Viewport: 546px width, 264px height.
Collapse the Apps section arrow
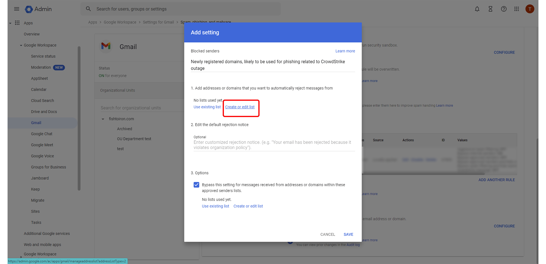click(x=10, y=23)
